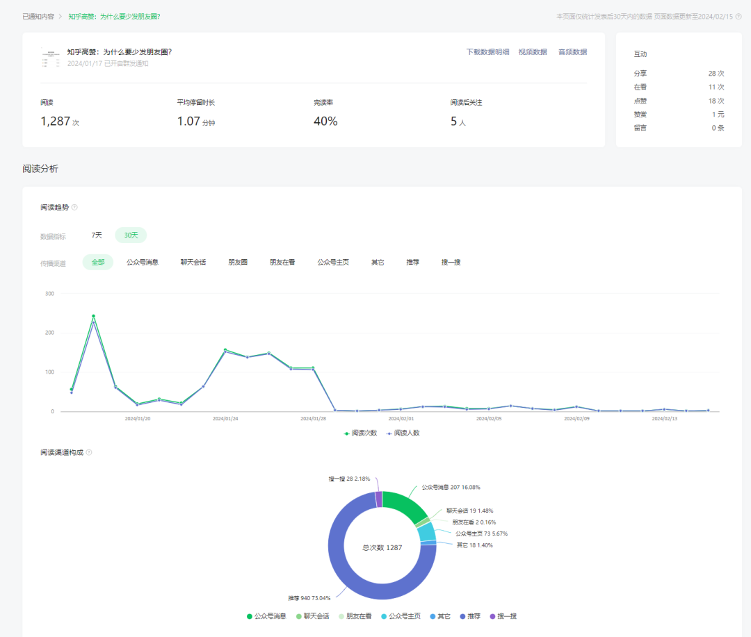Viewport: 751px width, 637px height.
Task: Click 推荐 940 73.04% pie label
Action: pos(309,598)
